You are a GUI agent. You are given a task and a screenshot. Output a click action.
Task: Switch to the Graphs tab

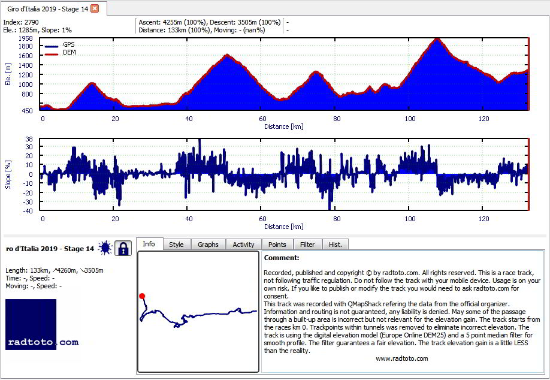pos(208,245)
